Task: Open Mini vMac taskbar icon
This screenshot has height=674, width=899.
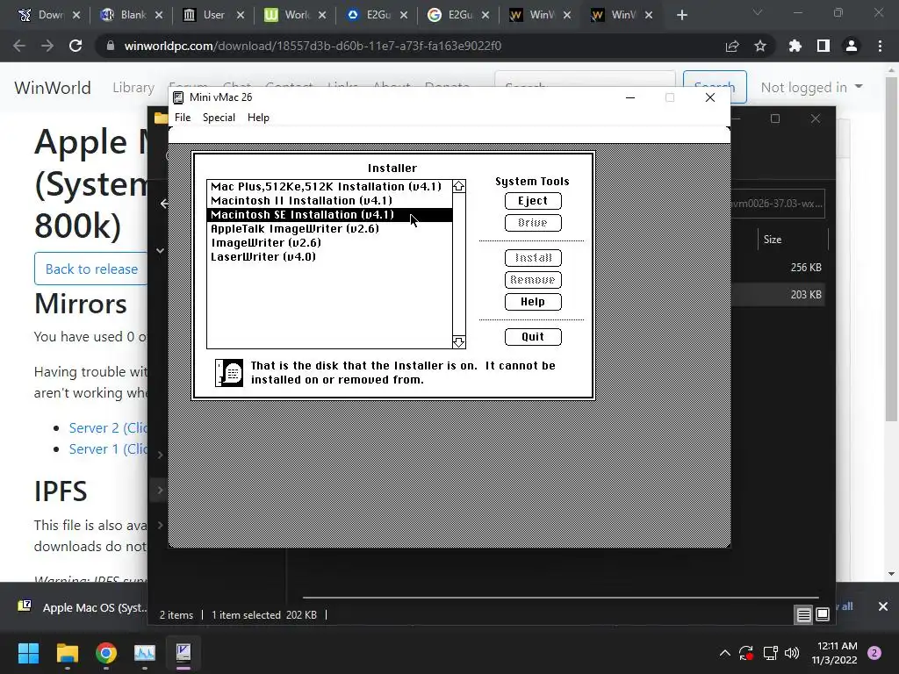Action: pyautogui.click(x=183, y=653)
